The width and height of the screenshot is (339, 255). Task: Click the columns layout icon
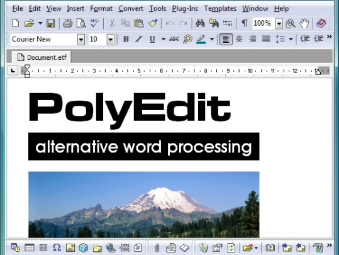(43, 247)
